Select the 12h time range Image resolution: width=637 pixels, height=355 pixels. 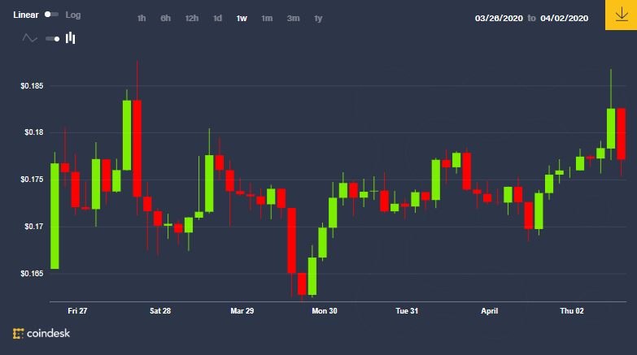pyautogui.click(x=192, y=18)
